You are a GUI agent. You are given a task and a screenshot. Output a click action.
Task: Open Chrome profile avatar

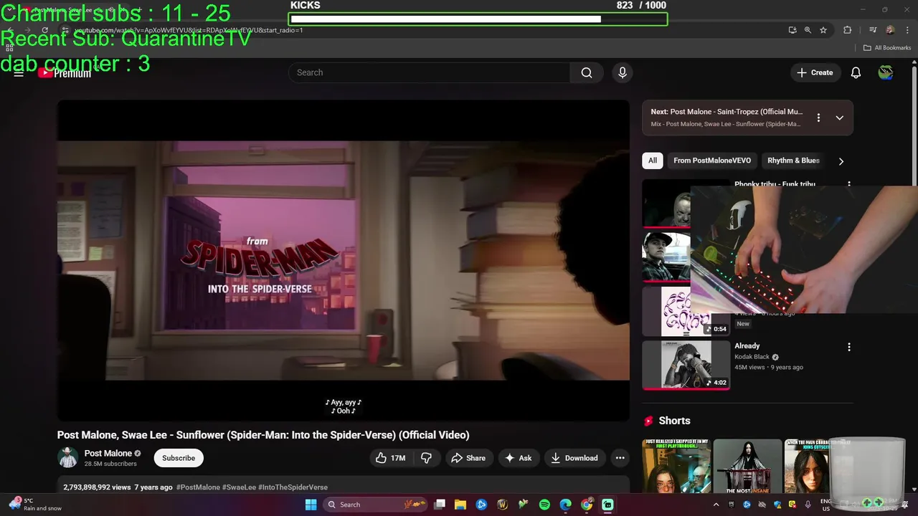890,30
